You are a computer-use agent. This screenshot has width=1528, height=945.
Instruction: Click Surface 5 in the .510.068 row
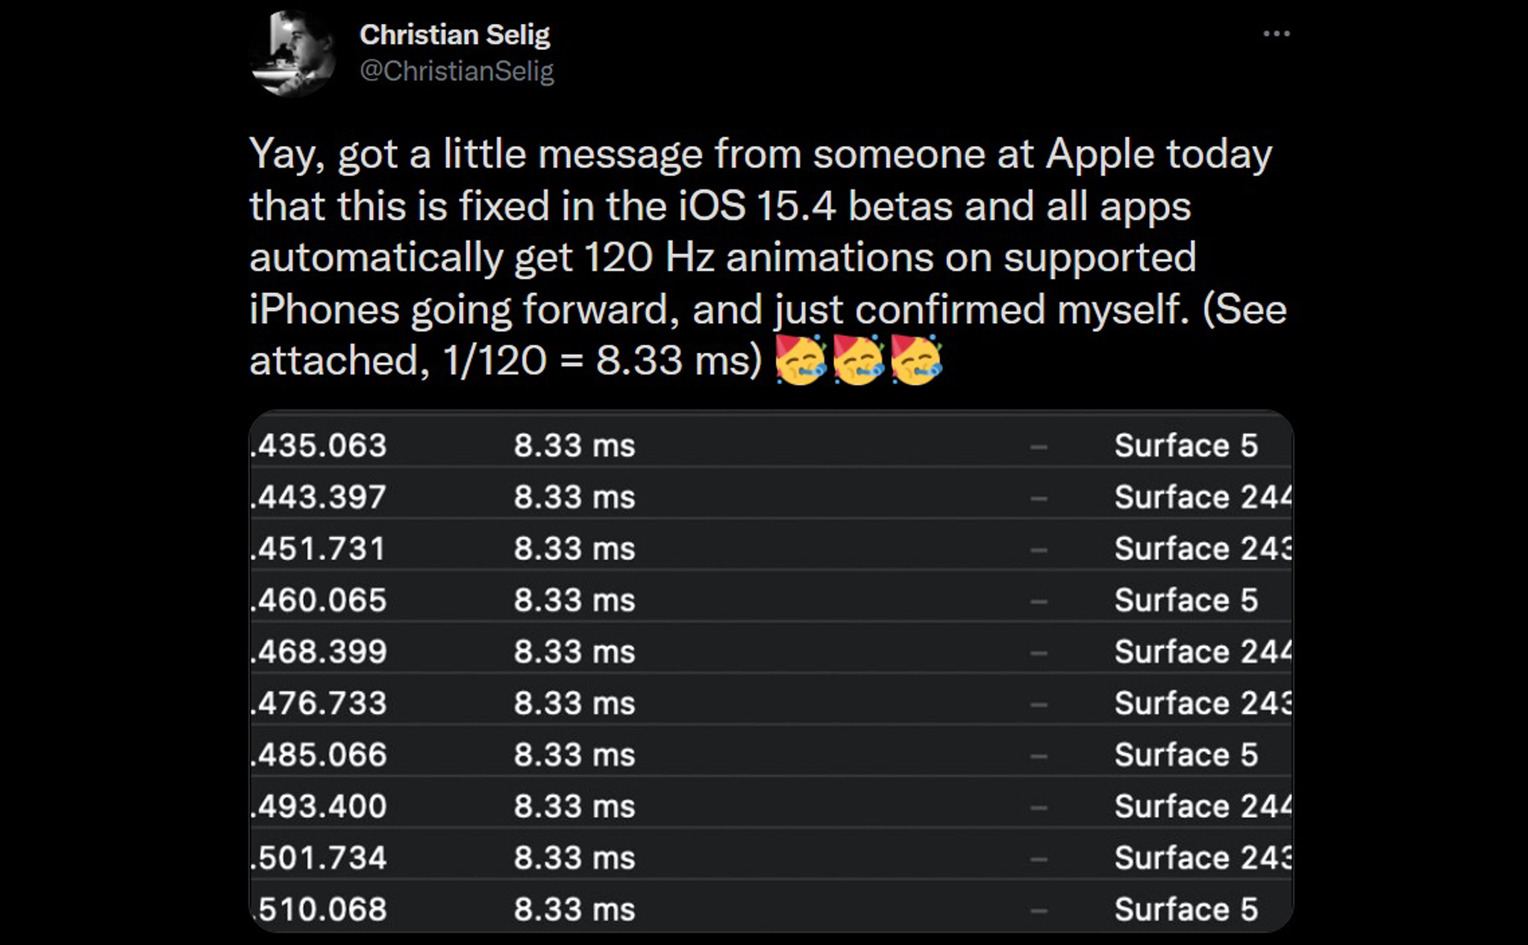(x=1186, y=910)
